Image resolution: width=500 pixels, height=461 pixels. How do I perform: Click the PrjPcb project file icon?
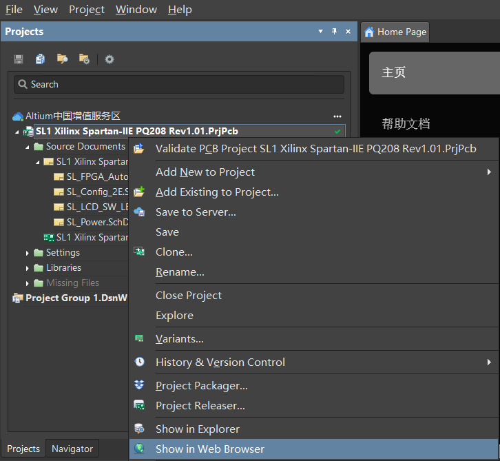tap(28, 132)
